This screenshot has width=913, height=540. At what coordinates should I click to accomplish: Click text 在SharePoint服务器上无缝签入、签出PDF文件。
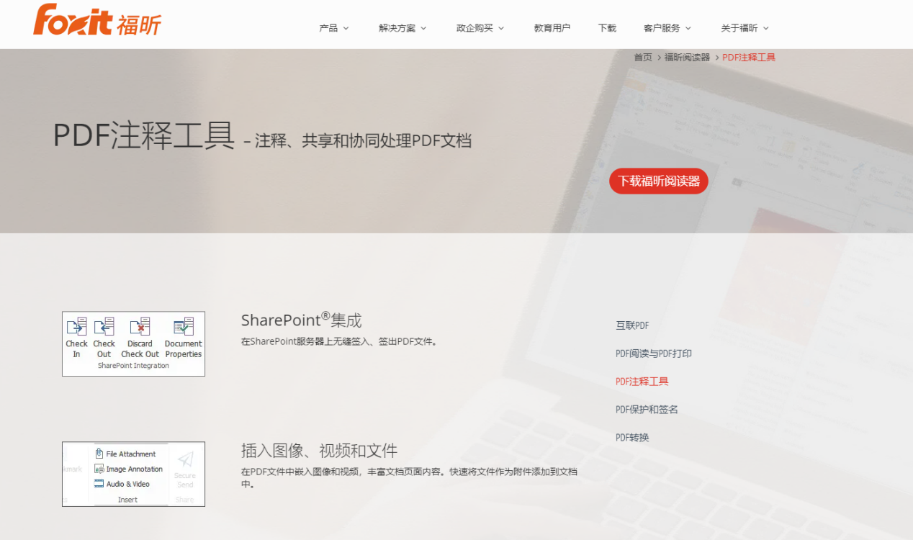click(x=339, y=342)
